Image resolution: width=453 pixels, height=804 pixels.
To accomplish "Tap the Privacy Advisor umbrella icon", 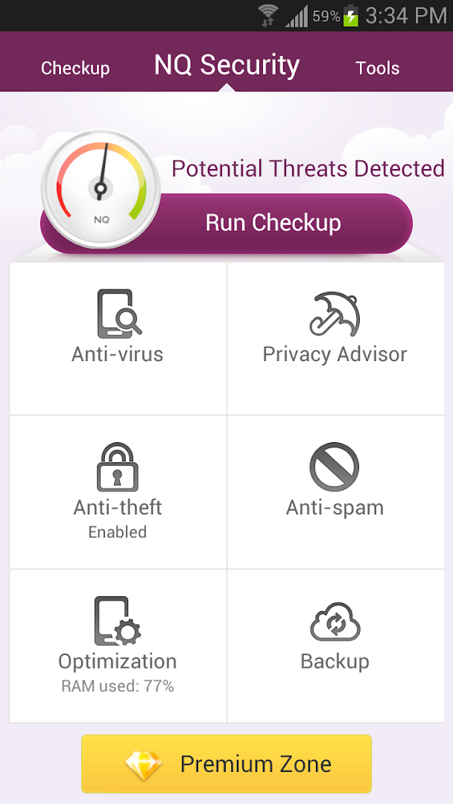I will 335,313.
